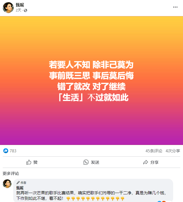Click the 作者 author badge pencil icon
183x202 pixels.
click(x=18, y=183)
